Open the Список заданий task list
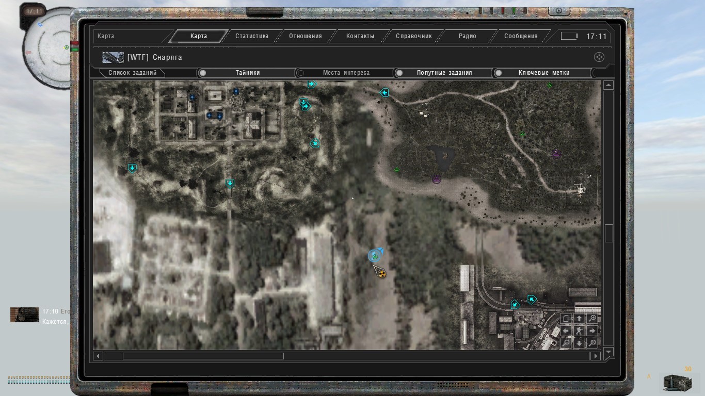Screen dimensions: 705x396 (132, 73)
